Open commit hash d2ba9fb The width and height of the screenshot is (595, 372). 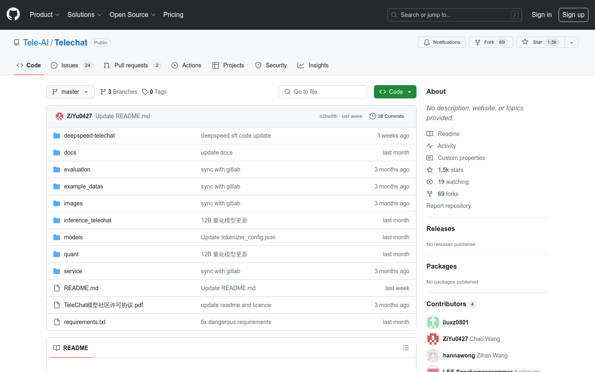coord(328,116)
